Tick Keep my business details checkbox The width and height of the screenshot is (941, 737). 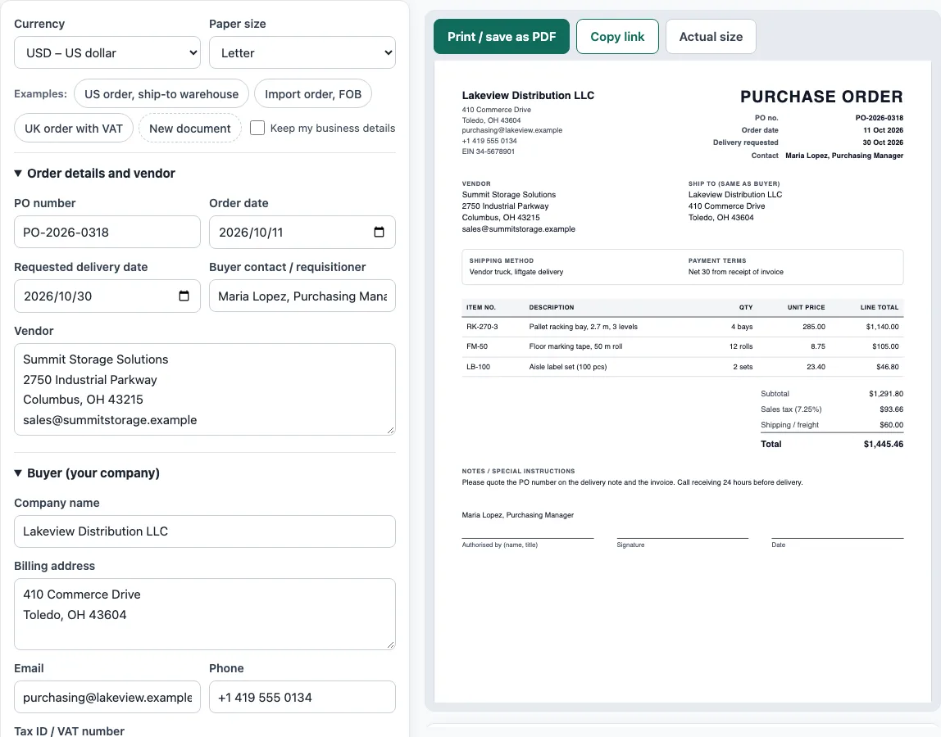pos(257,128)
